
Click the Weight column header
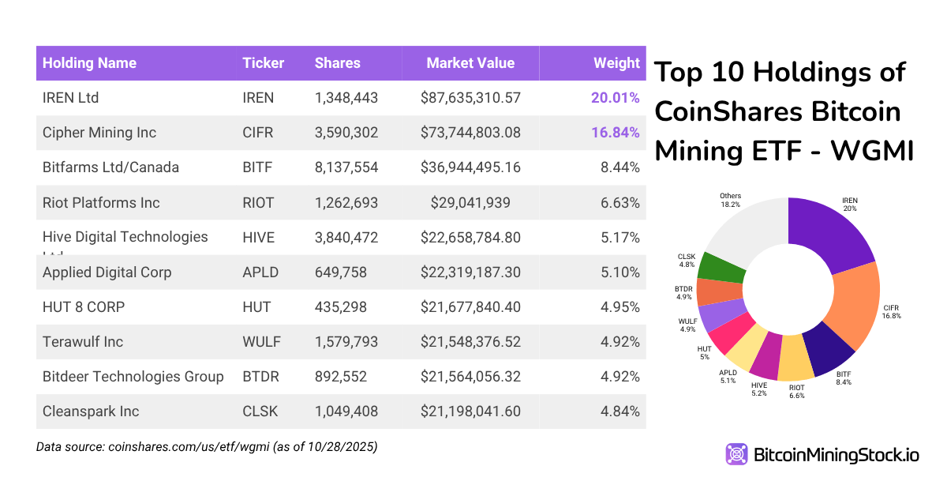pos(616,63)
